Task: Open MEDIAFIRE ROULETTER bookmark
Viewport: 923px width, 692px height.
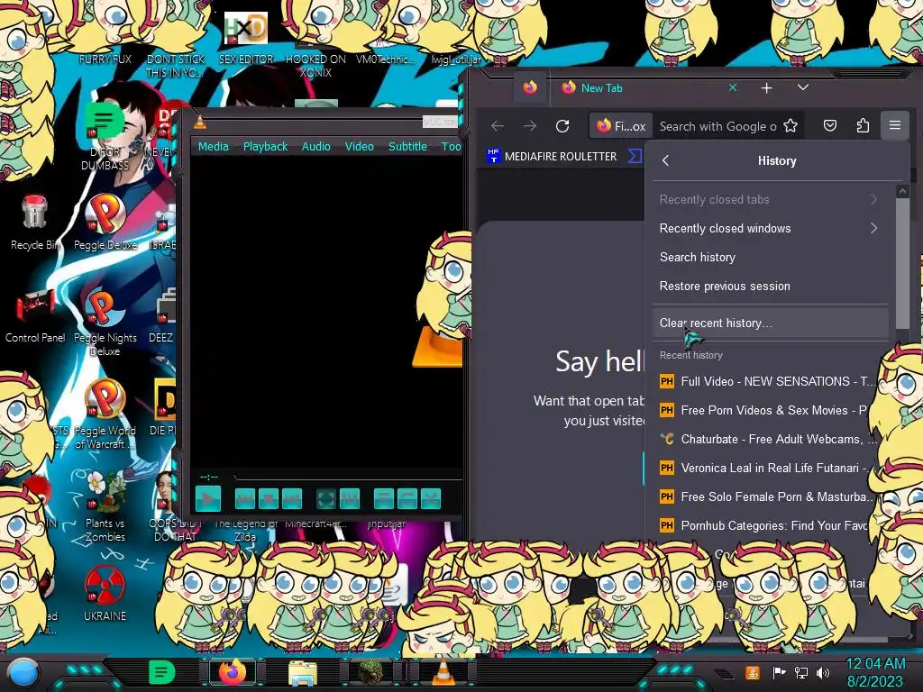Action: (552, 157)
